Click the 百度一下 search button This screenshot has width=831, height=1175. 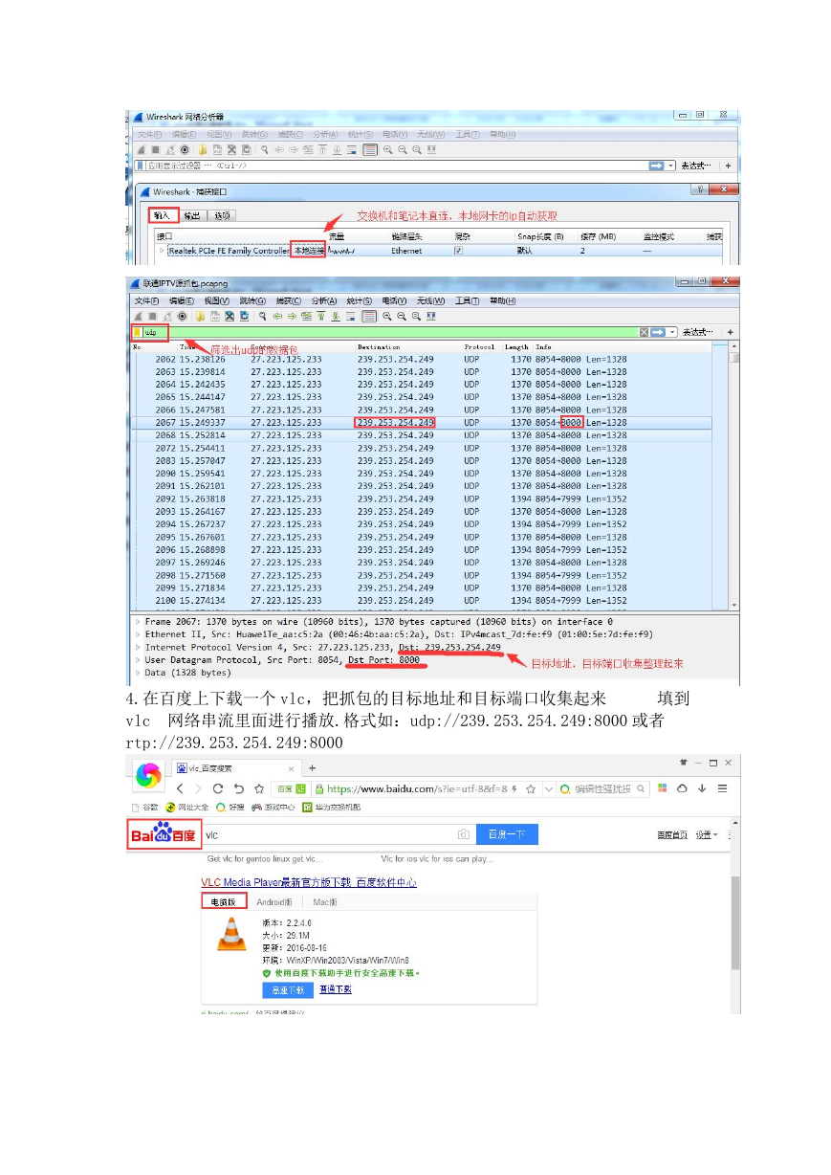[x=507, y=834]
